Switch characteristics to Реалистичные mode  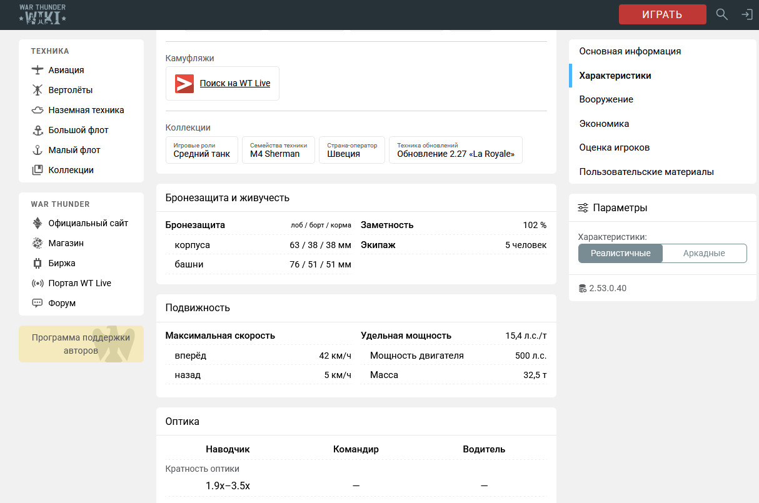[x=620, y=253]
